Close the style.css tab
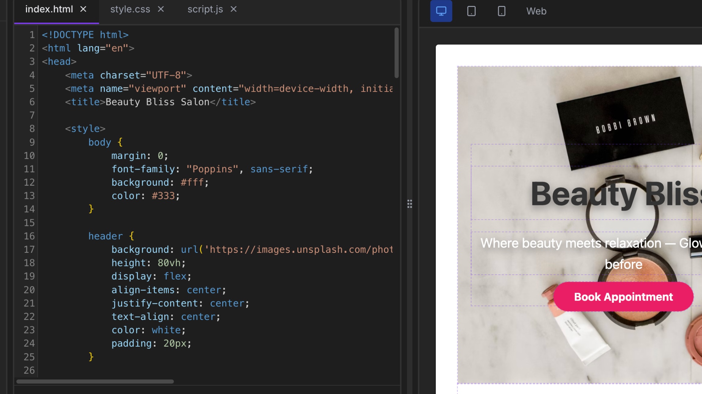702x394 pixels. click(x=161, y=9)
